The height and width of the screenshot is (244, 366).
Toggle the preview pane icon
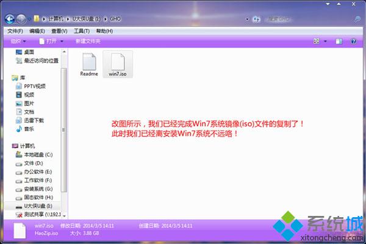pos(339,41)
